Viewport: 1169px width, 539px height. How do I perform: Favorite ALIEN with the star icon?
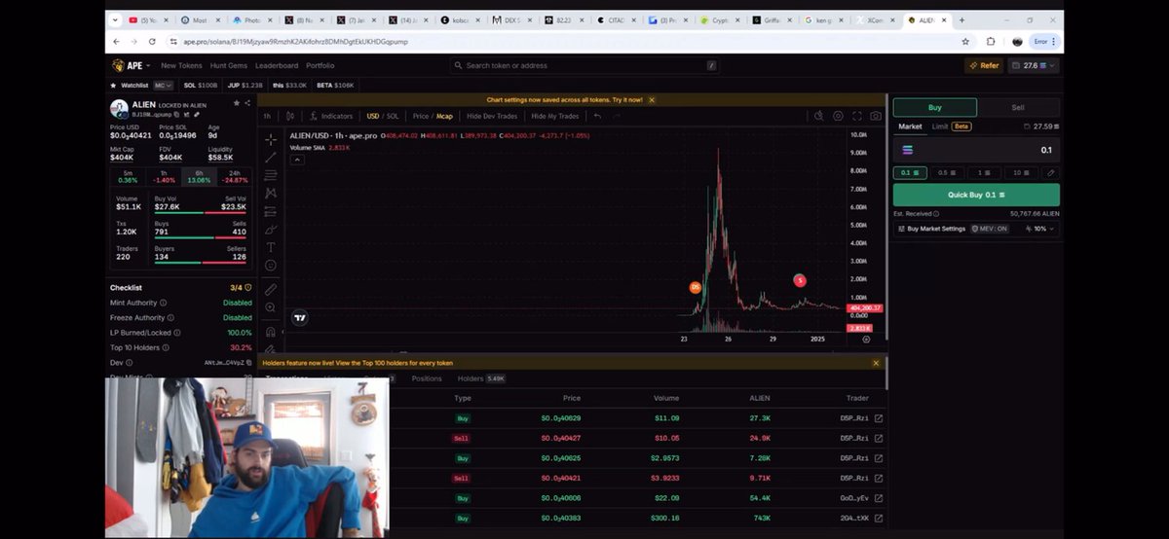click(236, 102)
